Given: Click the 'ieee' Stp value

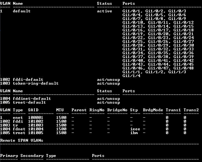Looking at the screenshot, I should tap(135, 129).
